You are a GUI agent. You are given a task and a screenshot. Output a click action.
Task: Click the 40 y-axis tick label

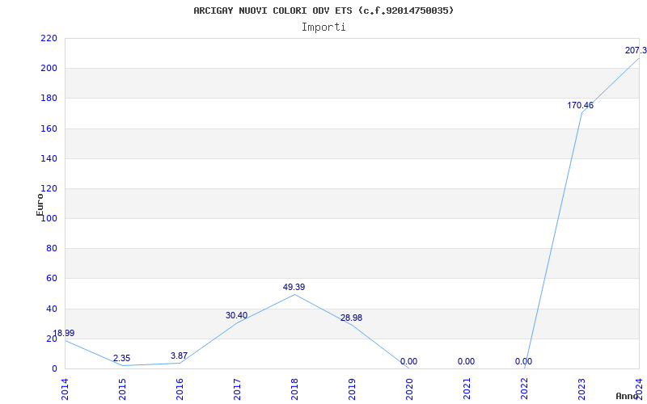point(52,309)
